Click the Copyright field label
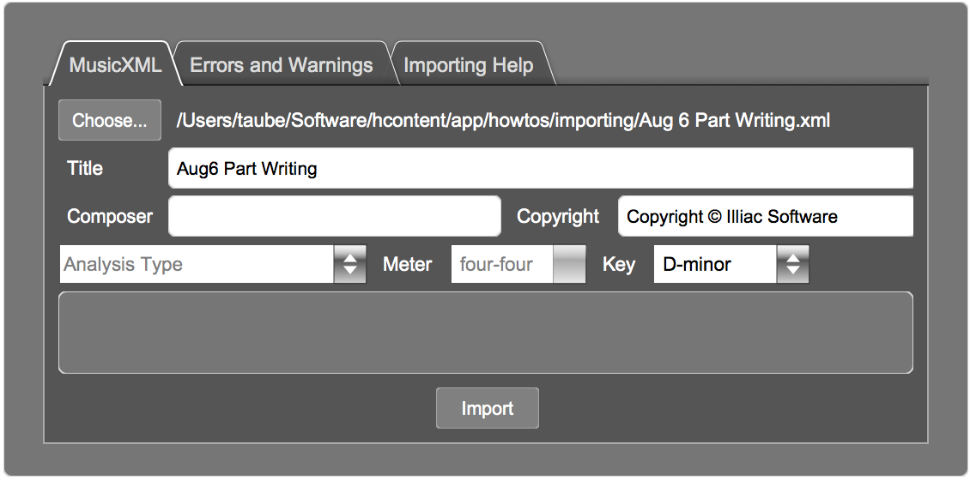The height and width of the screenshot is (480, 970). 558,216
